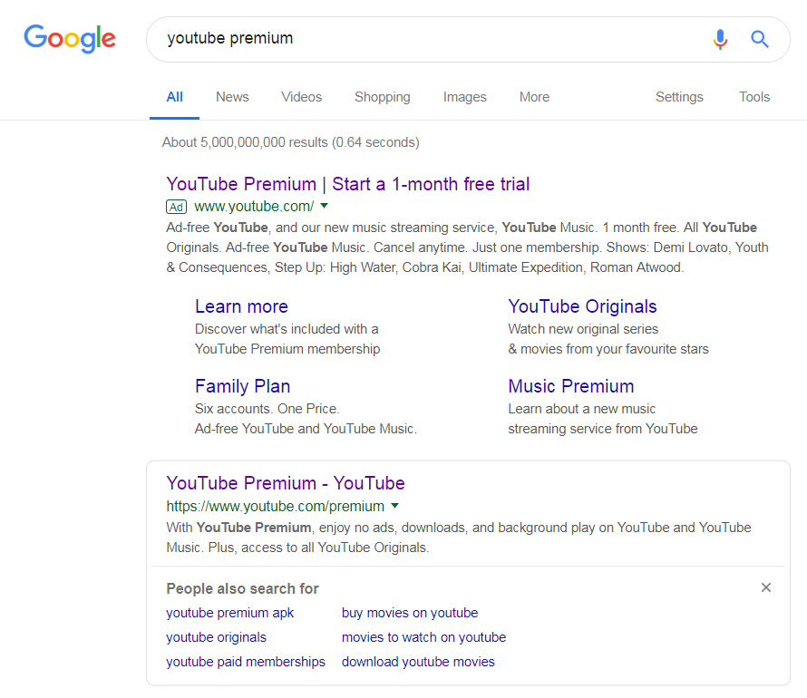Click the Six accounts. One Price. text

click(x=267, y=409)
